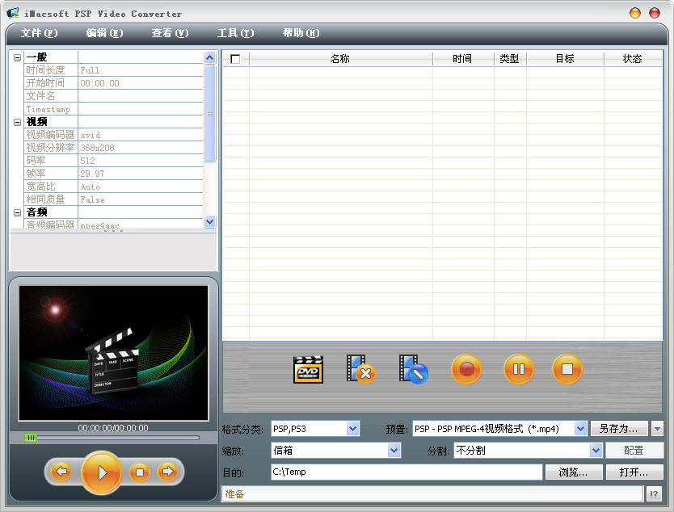Click the 配置 button
The width and height of the screenshot is (674, 512).
[634, 450]
